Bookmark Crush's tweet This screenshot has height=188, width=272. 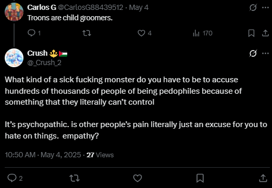pyautogui.click(x=200, y=178)
